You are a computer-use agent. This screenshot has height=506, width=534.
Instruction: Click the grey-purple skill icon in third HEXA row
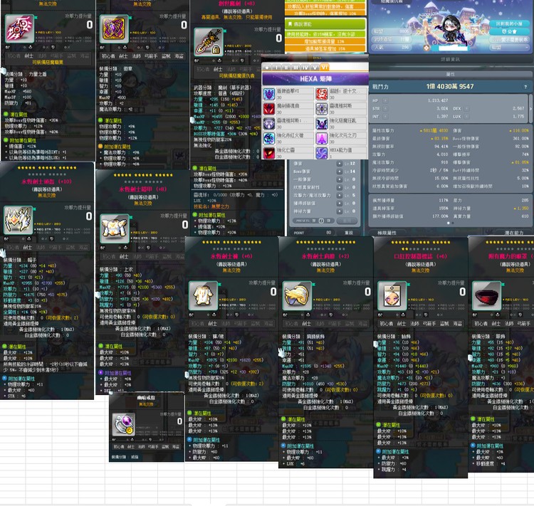268,124
